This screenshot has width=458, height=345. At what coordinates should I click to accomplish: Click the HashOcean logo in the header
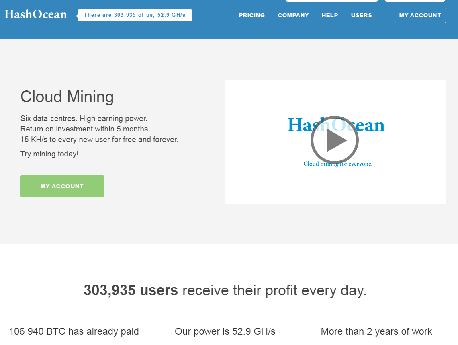click(36, 14)
